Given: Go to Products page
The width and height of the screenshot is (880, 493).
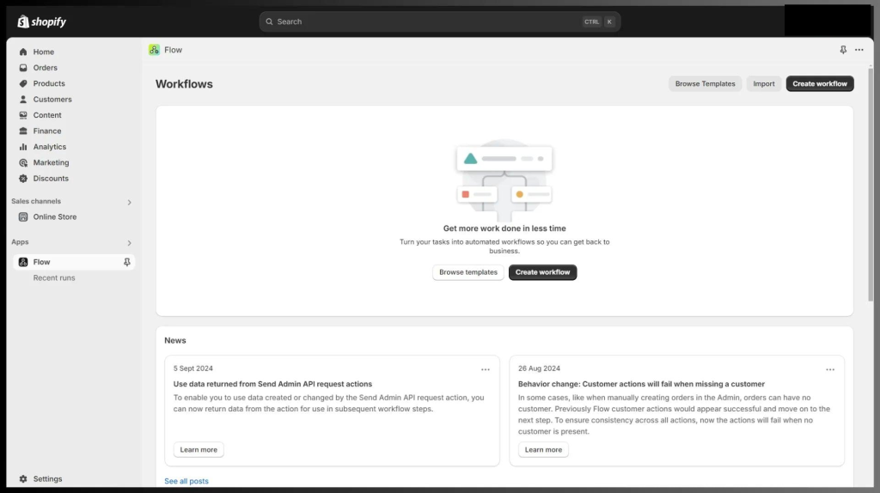Looking at the screenshot, I should [x=49, y=83].
